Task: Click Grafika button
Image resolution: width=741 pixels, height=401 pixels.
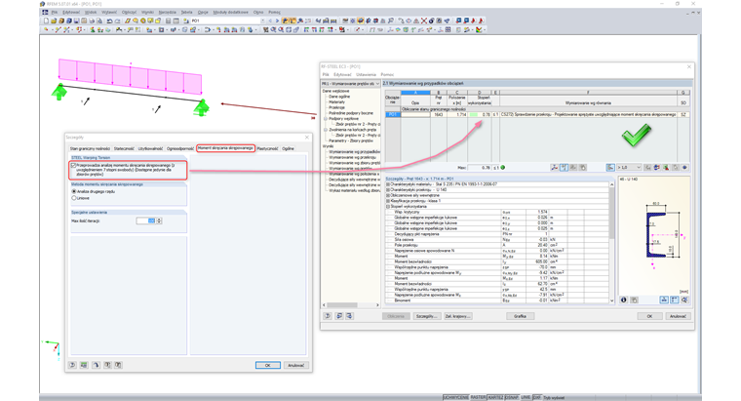Action: click(520, 316)
